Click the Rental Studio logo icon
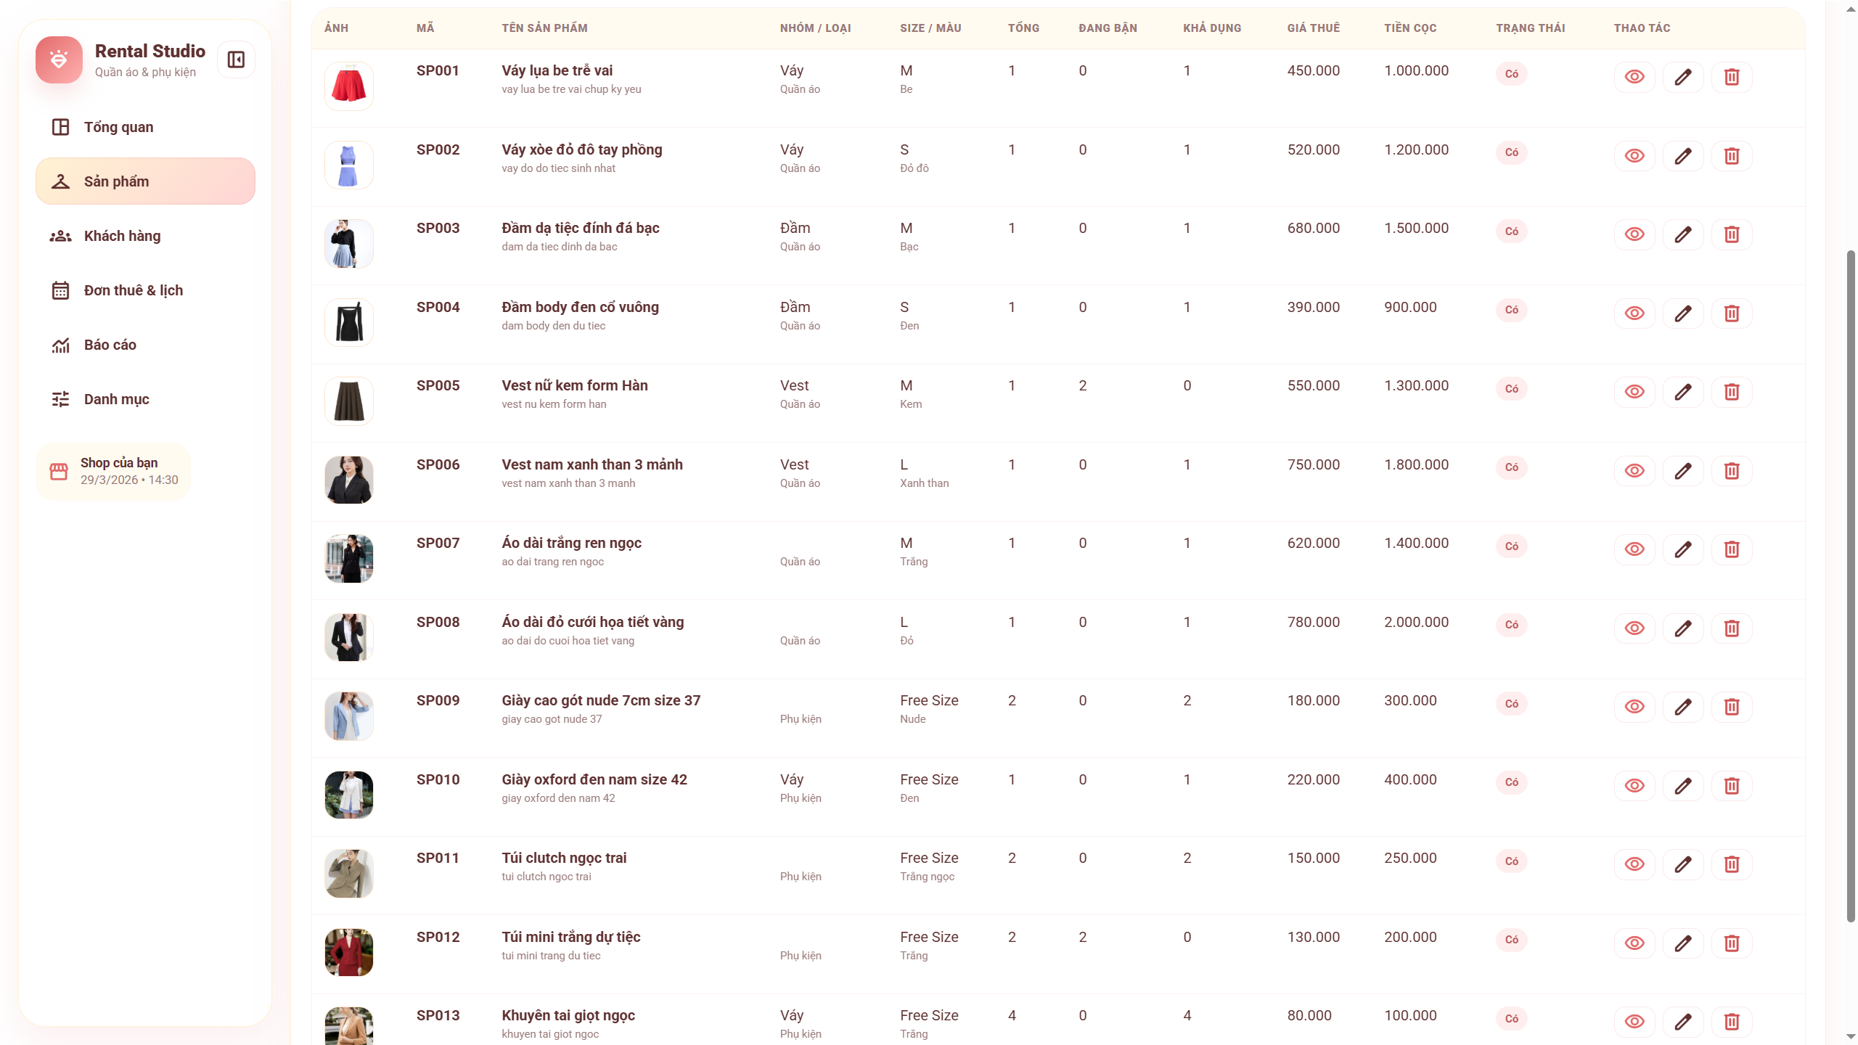Viewport: 1858px width, 1045px height. pyautogui.click(x=59, y=60)
